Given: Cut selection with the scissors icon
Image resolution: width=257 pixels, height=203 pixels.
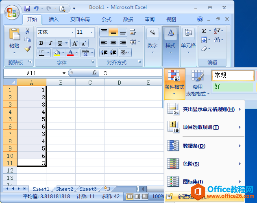Looking at the screenshot, I should [x=28, y=31].
